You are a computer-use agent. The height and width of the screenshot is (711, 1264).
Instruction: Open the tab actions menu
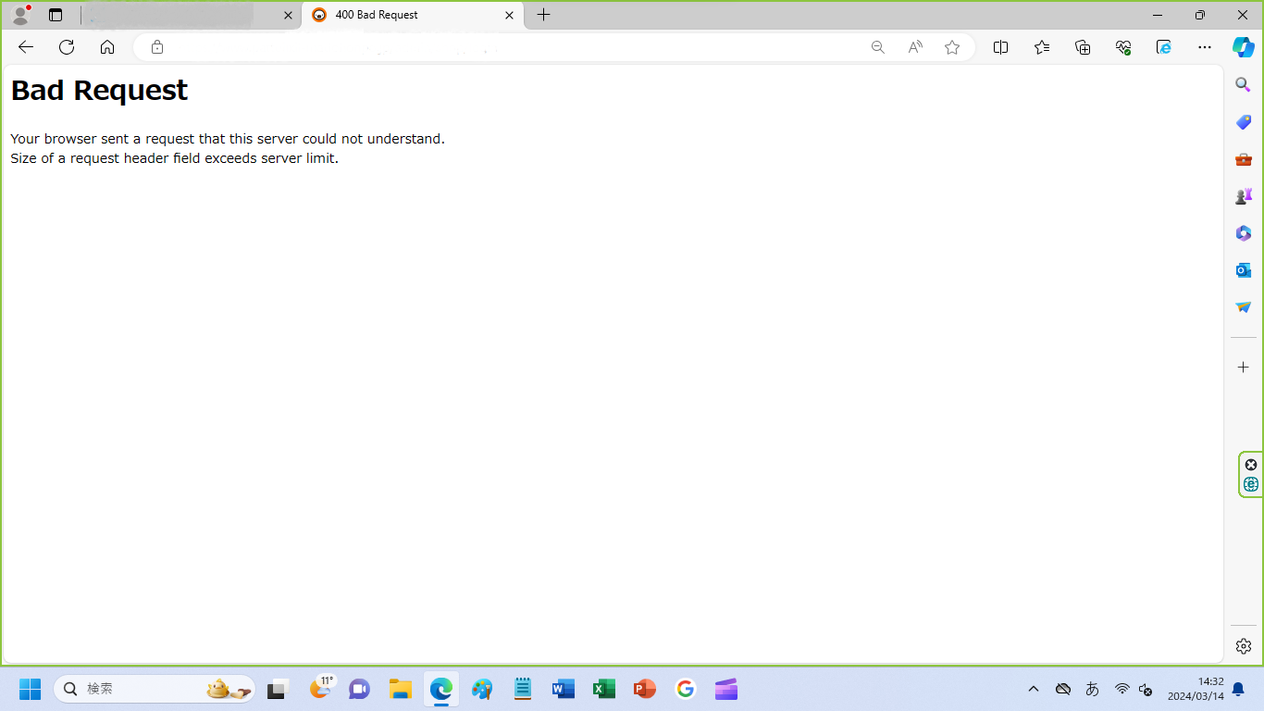tap(56, 15)
